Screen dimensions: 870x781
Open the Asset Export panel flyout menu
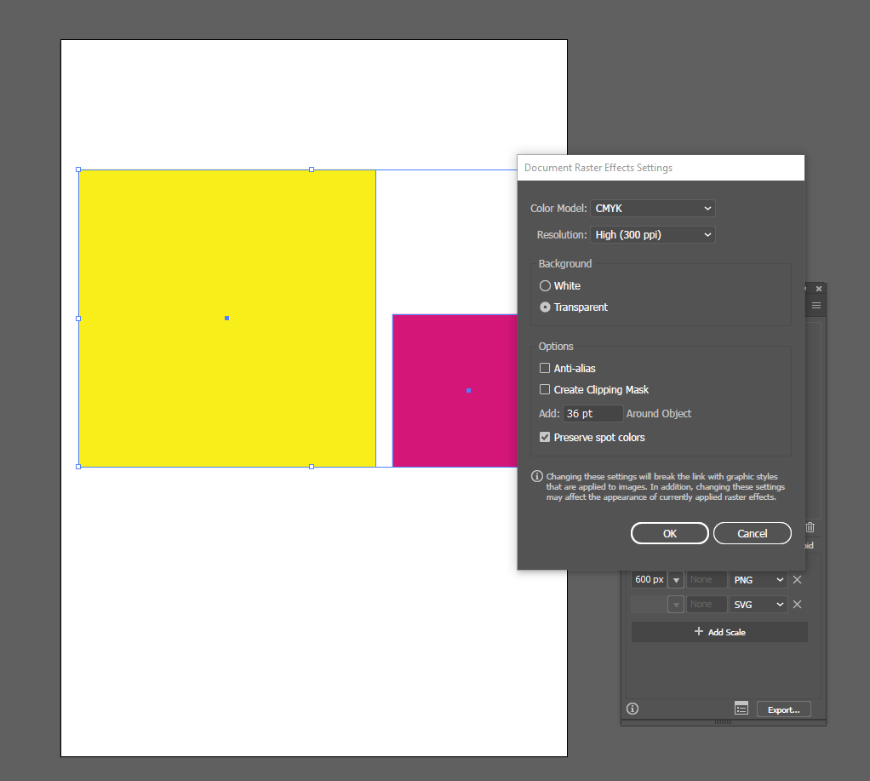point(816,304)
